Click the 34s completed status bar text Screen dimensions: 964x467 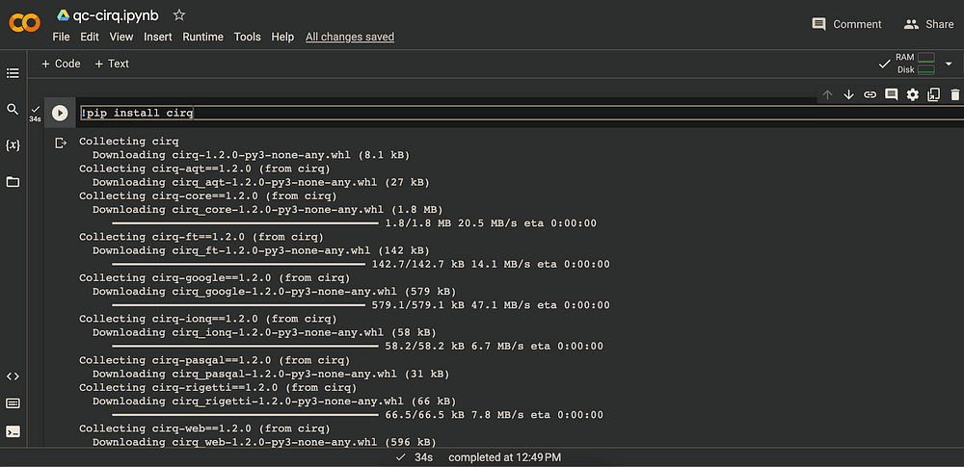coord(478,457)
